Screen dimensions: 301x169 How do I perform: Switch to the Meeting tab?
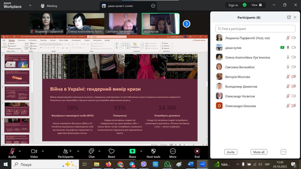coord(49,6)
